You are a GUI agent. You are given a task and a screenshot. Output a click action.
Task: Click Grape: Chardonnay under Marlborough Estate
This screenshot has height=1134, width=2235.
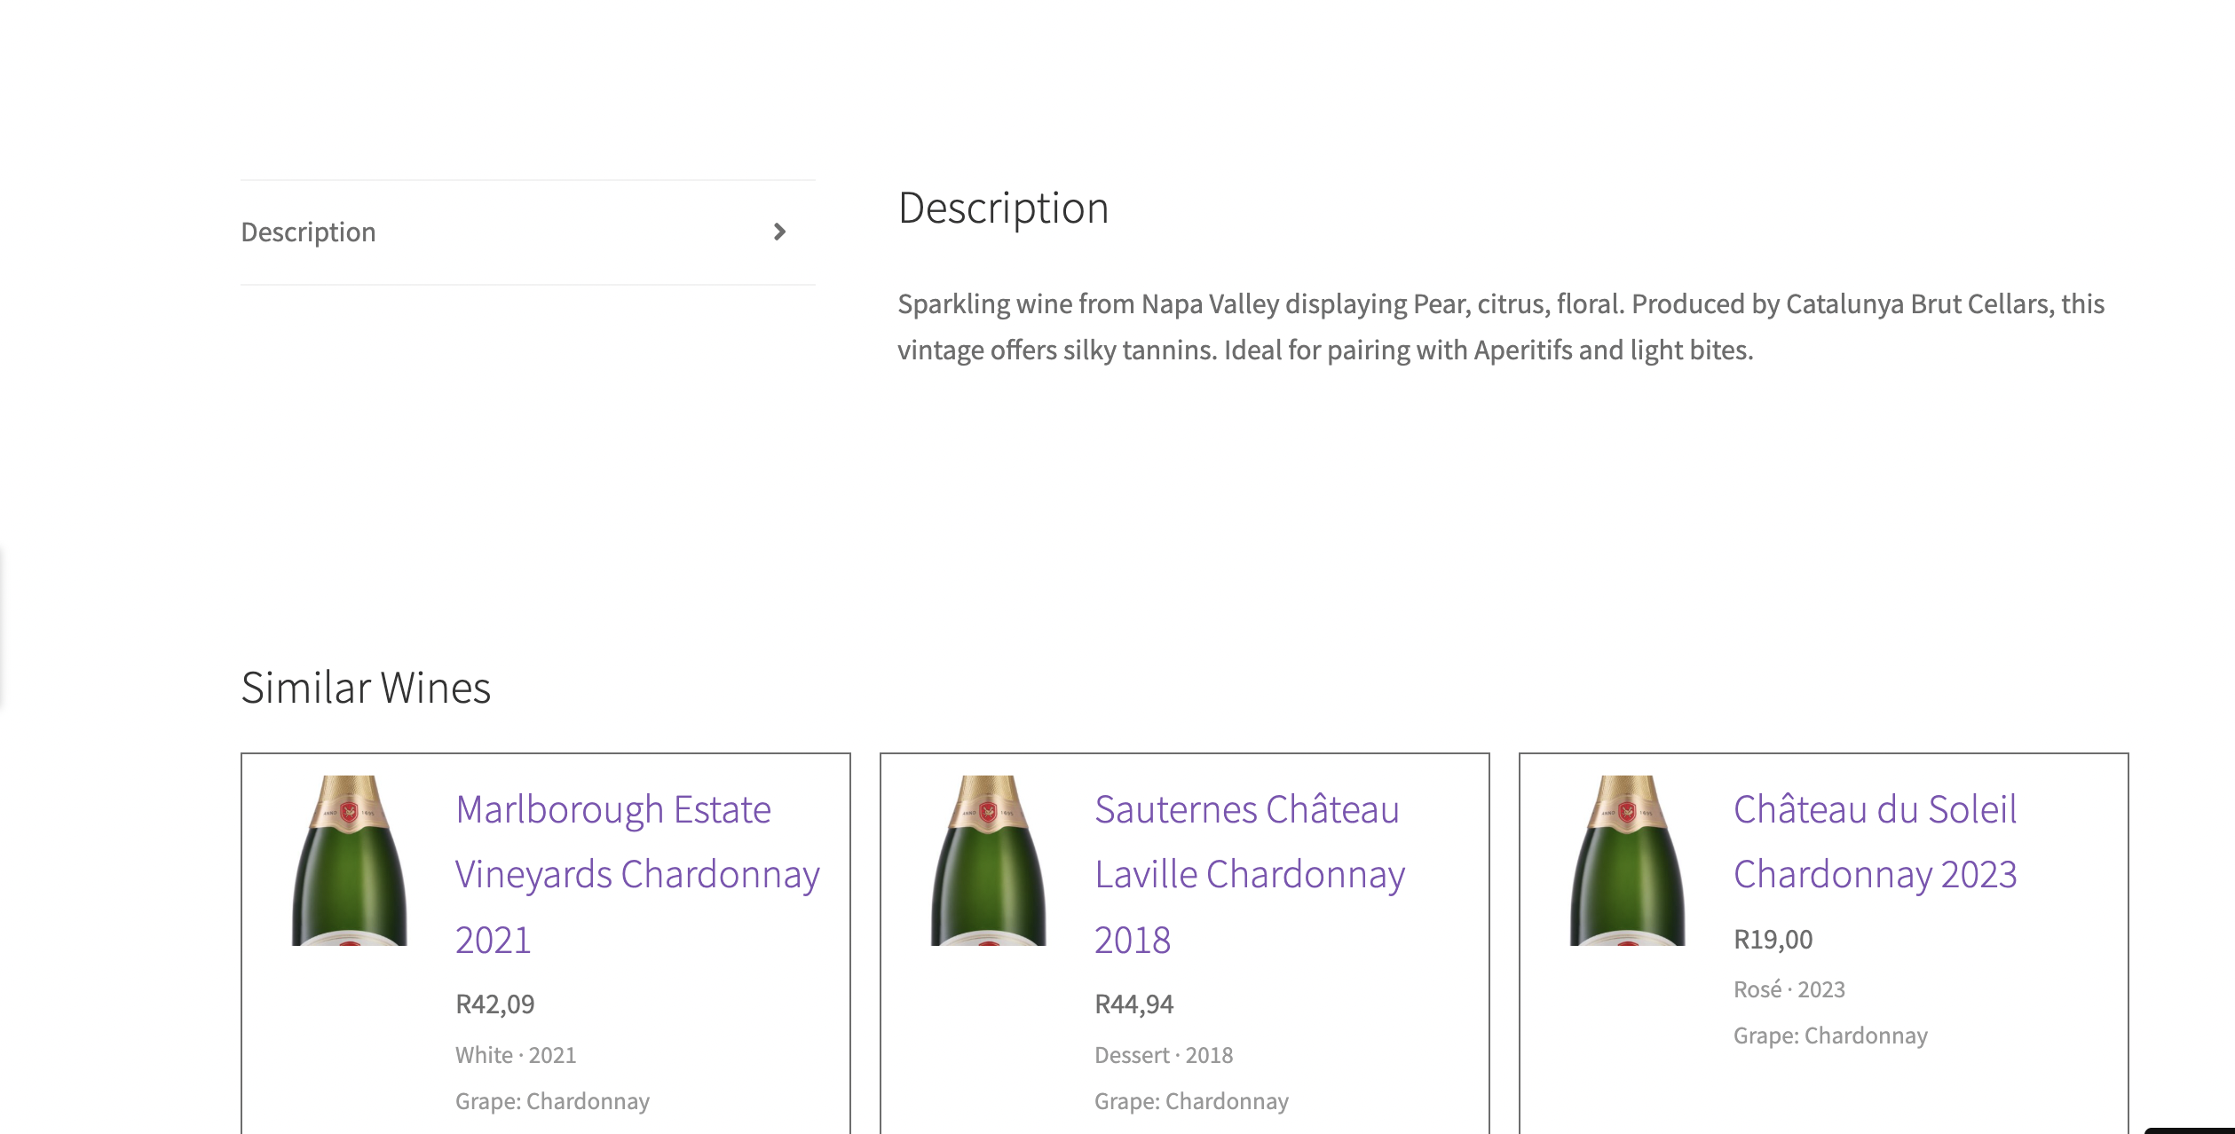(552, 1100)
